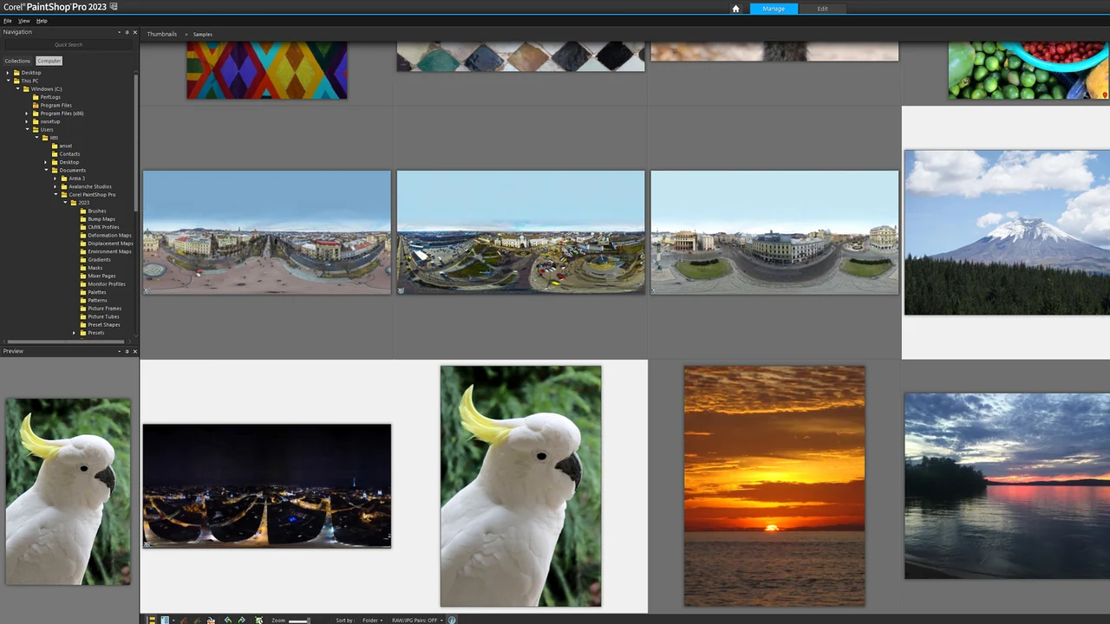Expand the Presets folder node
1110x624 pixels.
click(x=75, y=333)
